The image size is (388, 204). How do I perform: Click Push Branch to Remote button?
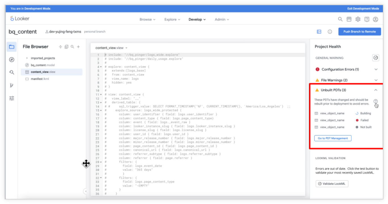click(x=359, y=31)
